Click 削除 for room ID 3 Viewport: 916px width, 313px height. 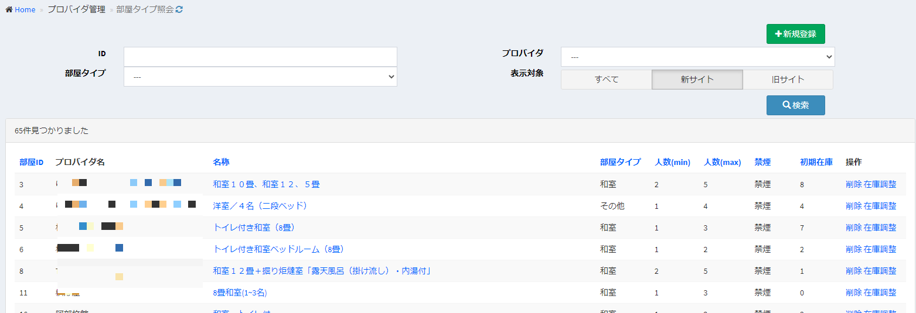coord(854,184)
